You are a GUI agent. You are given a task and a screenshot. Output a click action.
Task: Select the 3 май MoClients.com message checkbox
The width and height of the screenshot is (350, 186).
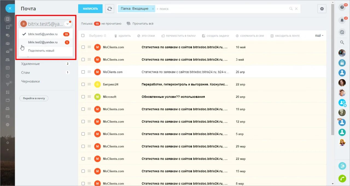point(83,59)
